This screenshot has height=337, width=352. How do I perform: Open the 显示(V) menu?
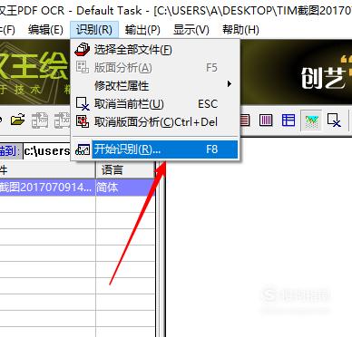coord(191,30)
